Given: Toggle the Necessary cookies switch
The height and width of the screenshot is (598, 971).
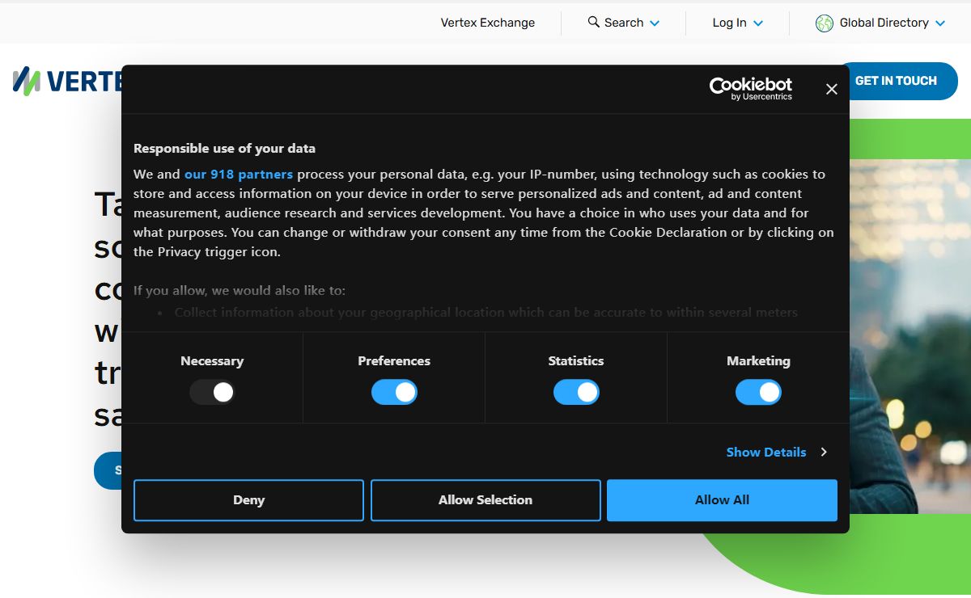Looking at the screenshot, I should point(212,392).
